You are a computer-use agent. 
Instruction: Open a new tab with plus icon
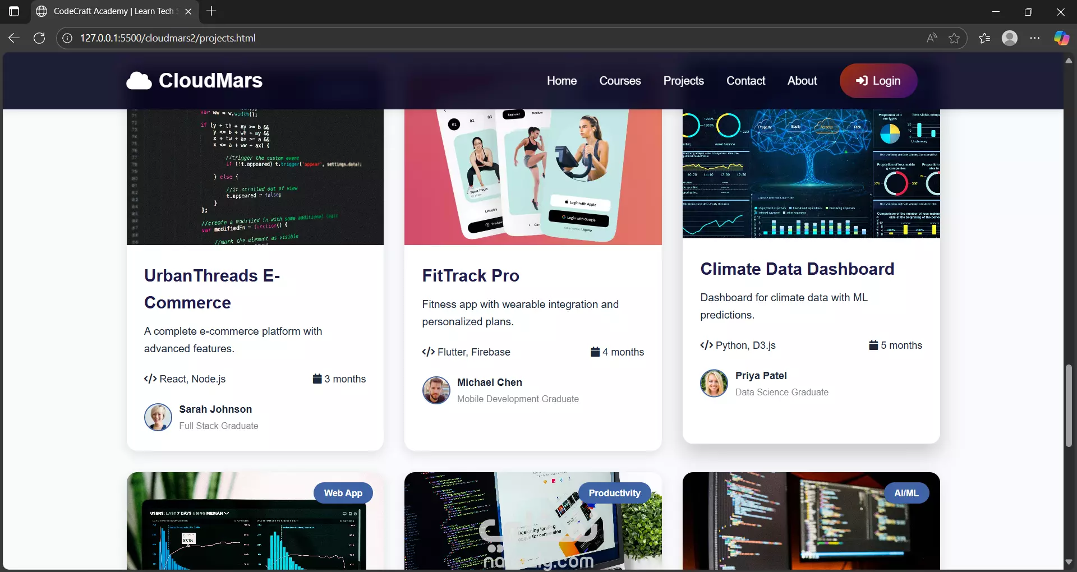pyautogui.click(x=211, y=11)
